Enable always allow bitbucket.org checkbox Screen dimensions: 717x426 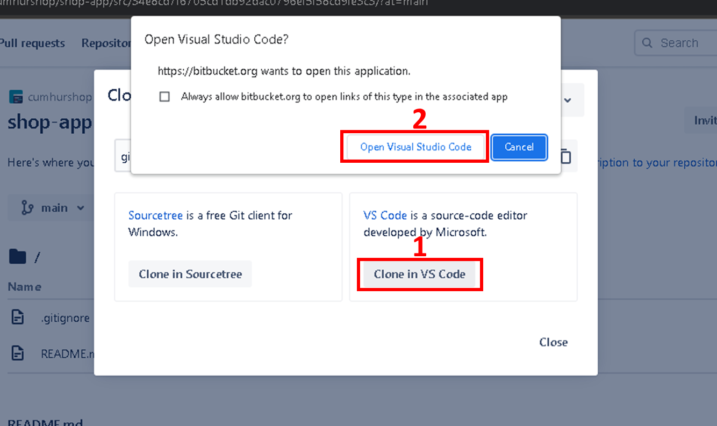tap(165, 97)
